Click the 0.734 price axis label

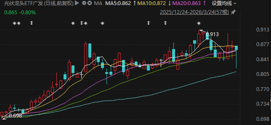pyautogui.click(x=263, y=104)
